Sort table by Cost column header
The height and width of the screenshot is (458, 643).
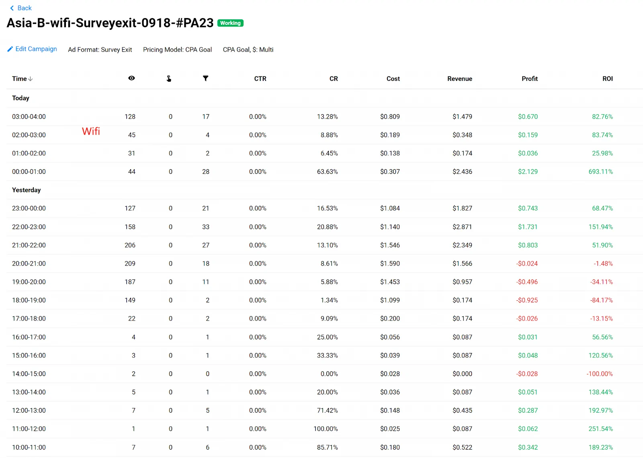(x=393, y=79)
